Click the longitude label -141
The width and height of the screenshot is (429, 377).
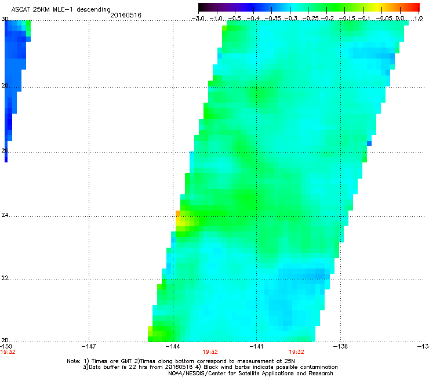click(256, 346)
